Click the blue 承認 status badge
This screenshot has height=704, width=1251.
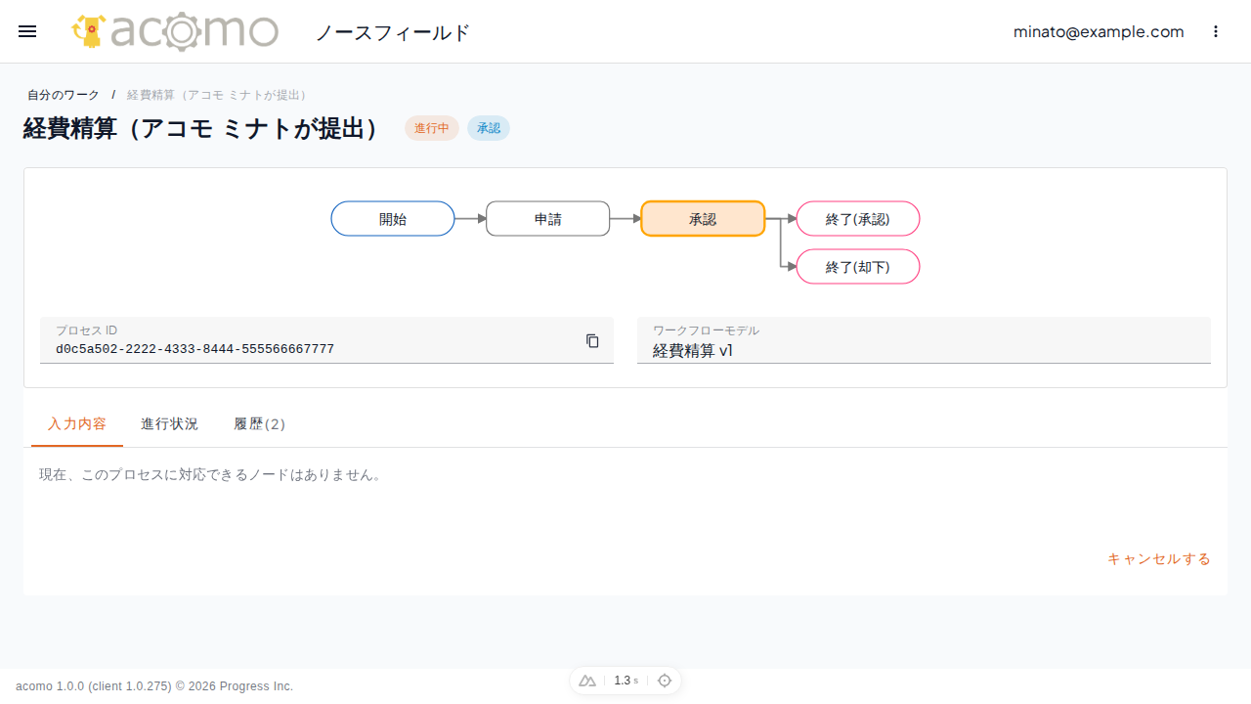(489, 128)
